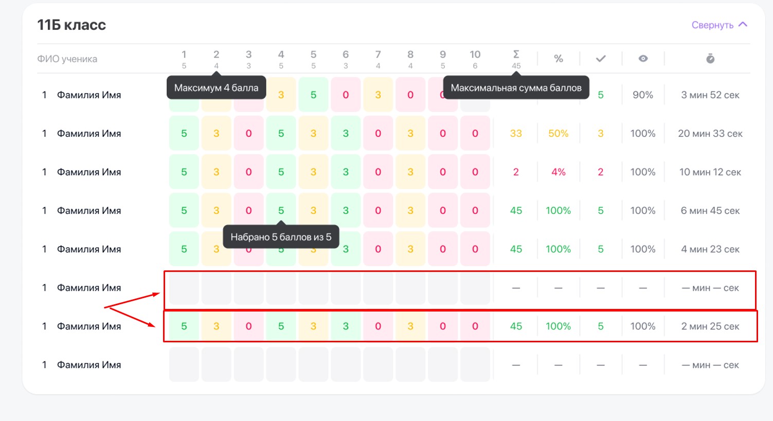Collapse the 11Б класс section
Screen dimensions: 773x421
[719, 25]
